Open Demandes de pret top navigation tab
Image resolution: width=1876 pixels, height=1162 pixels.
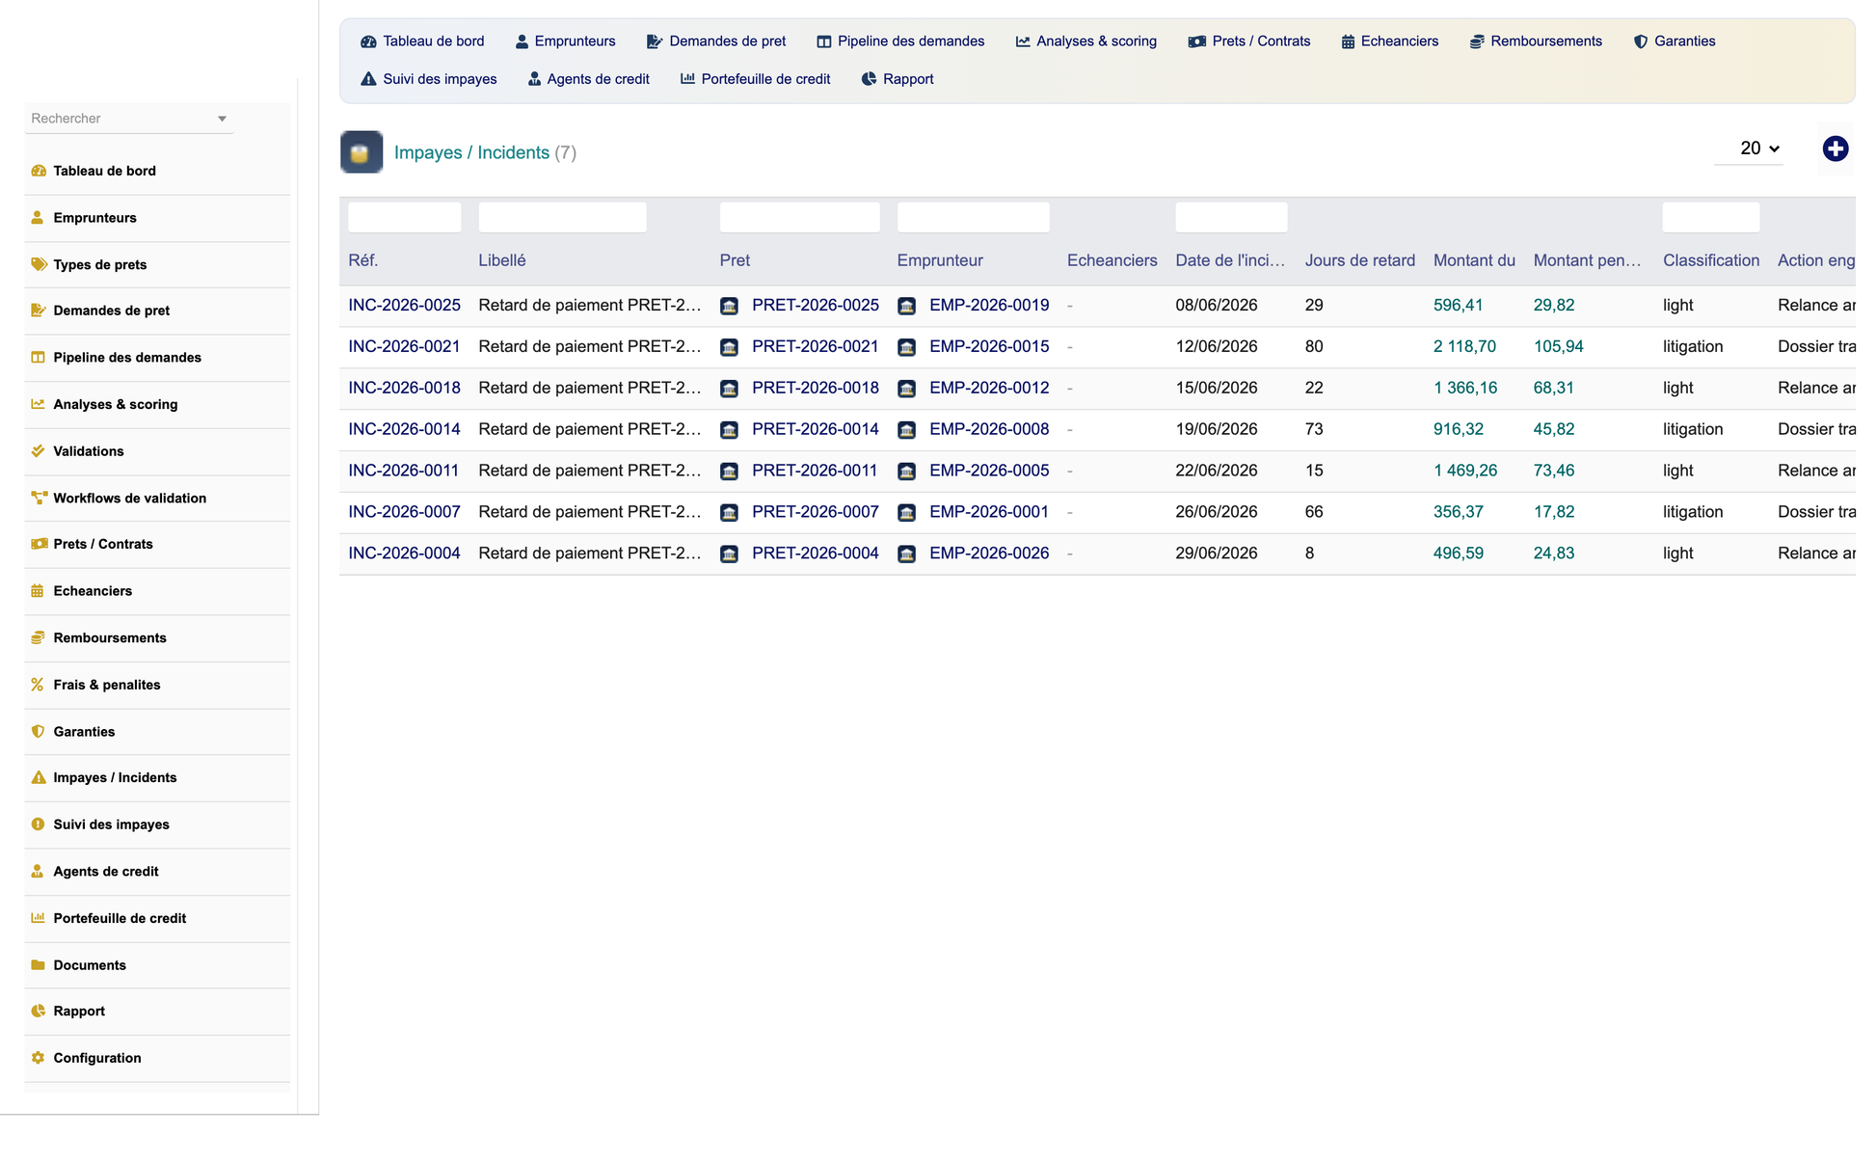click(716, 41)
